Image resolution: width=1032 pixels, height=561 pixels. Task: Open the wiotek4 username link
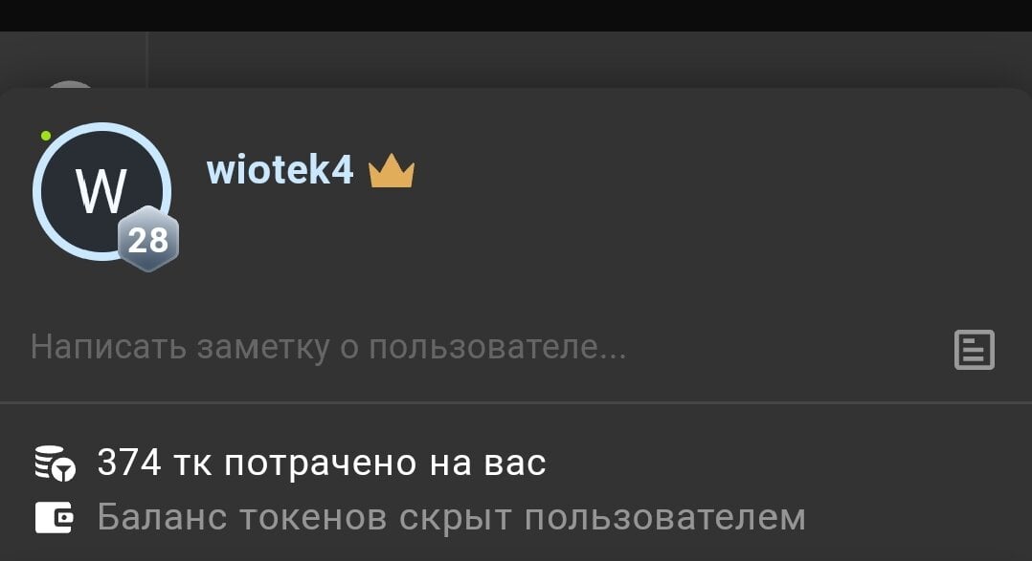click(x=280, y=170)
